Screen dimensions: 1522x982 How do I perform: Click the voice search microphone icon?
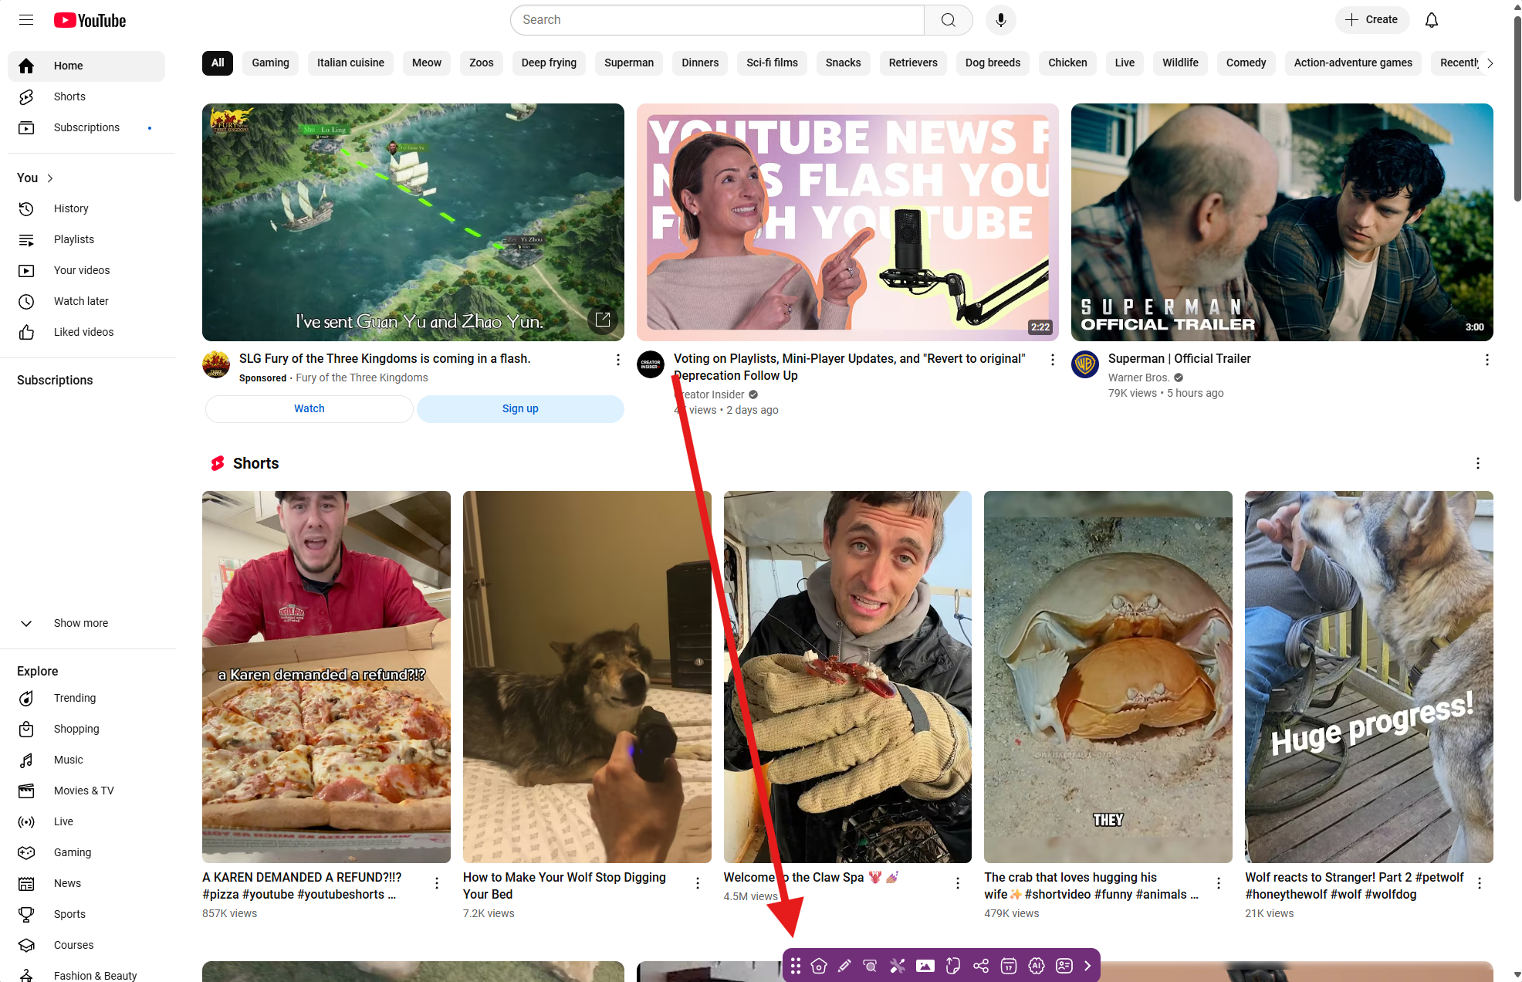1000,20
